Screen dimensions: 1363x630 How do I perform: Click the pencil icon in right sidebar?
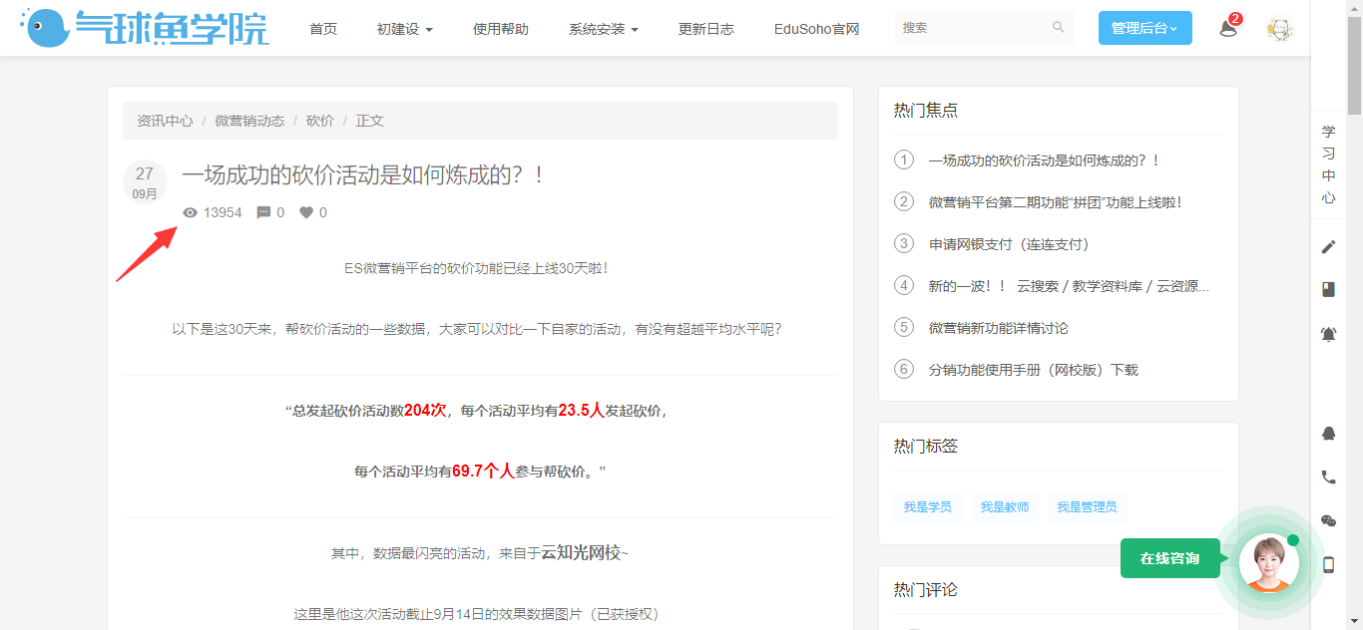[x=1328, y=247]
